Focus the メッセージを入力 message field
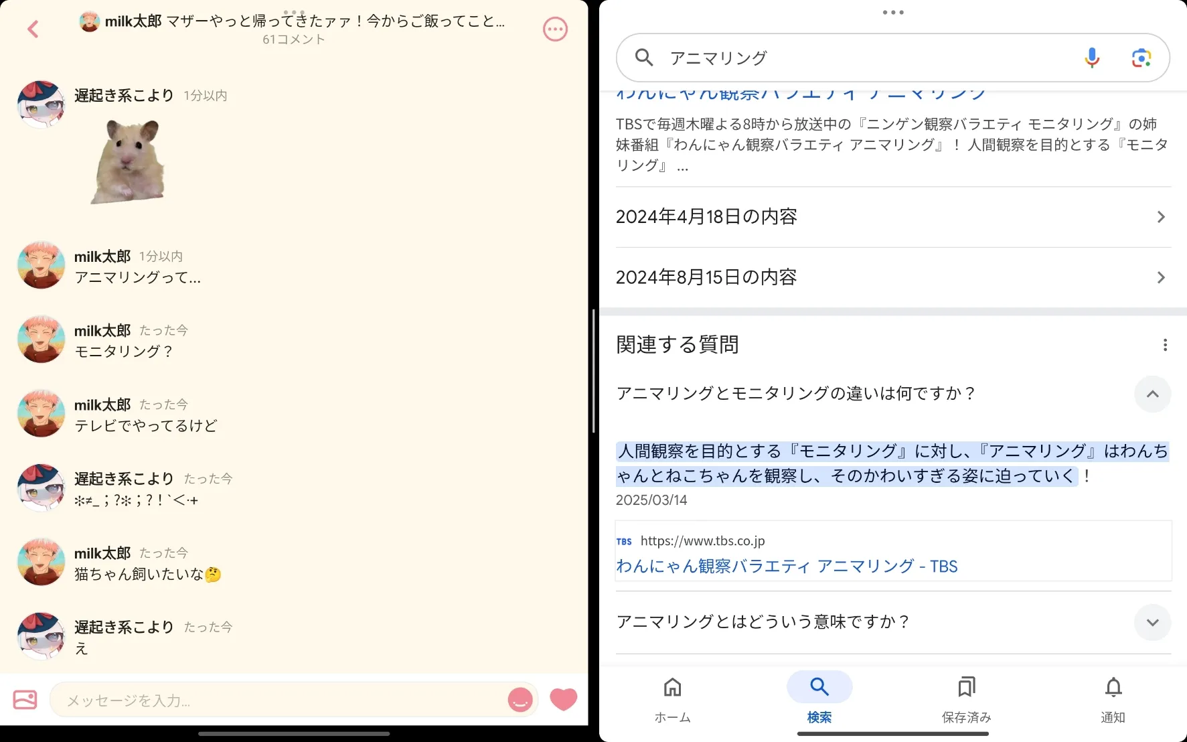 pyautogui.click(x=295, y=700)
